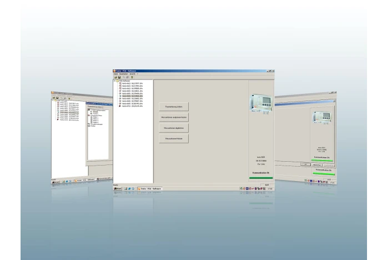Click the Open file icon in center window toolbar
The height and width of the screenshot is (260, 387).
pos(115,77)
